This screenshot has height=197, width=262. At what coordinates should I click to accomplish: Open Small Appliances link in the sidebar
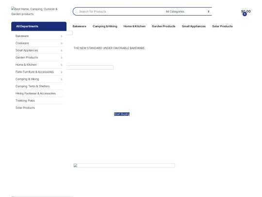[27, 50]
